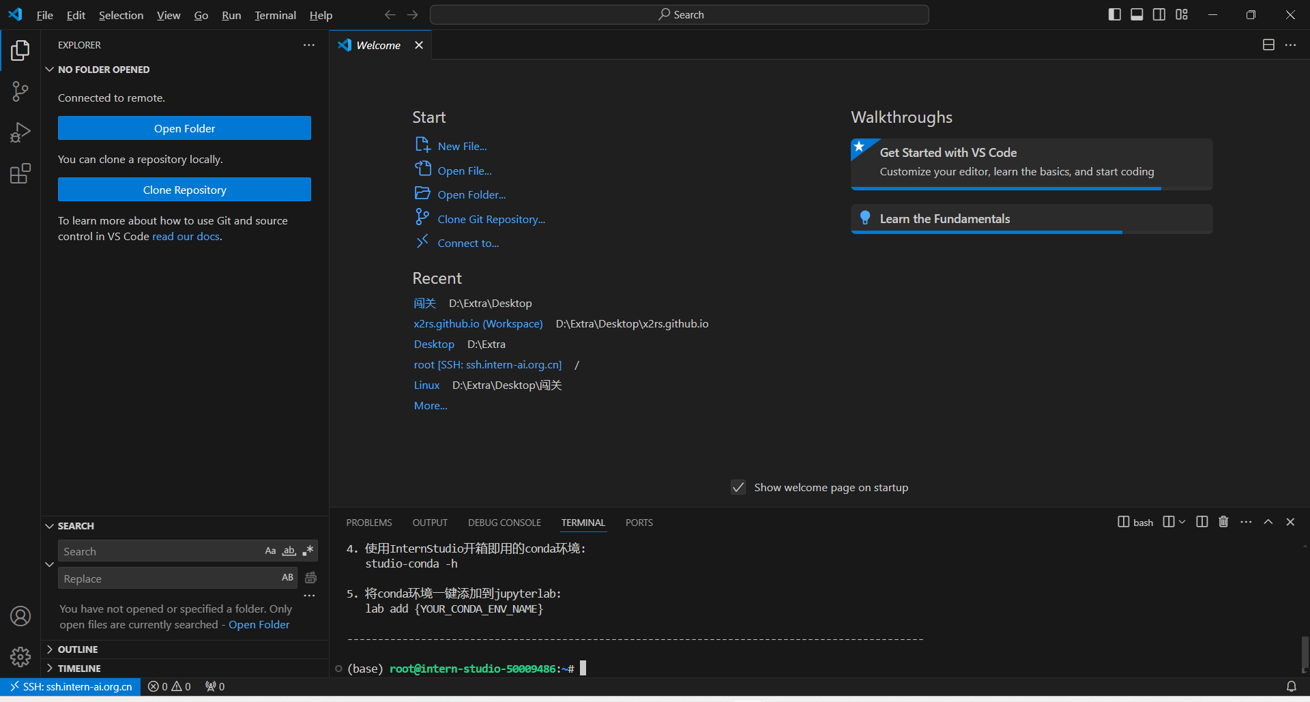Open the Accounts menu icon

[x=20, y=616]
